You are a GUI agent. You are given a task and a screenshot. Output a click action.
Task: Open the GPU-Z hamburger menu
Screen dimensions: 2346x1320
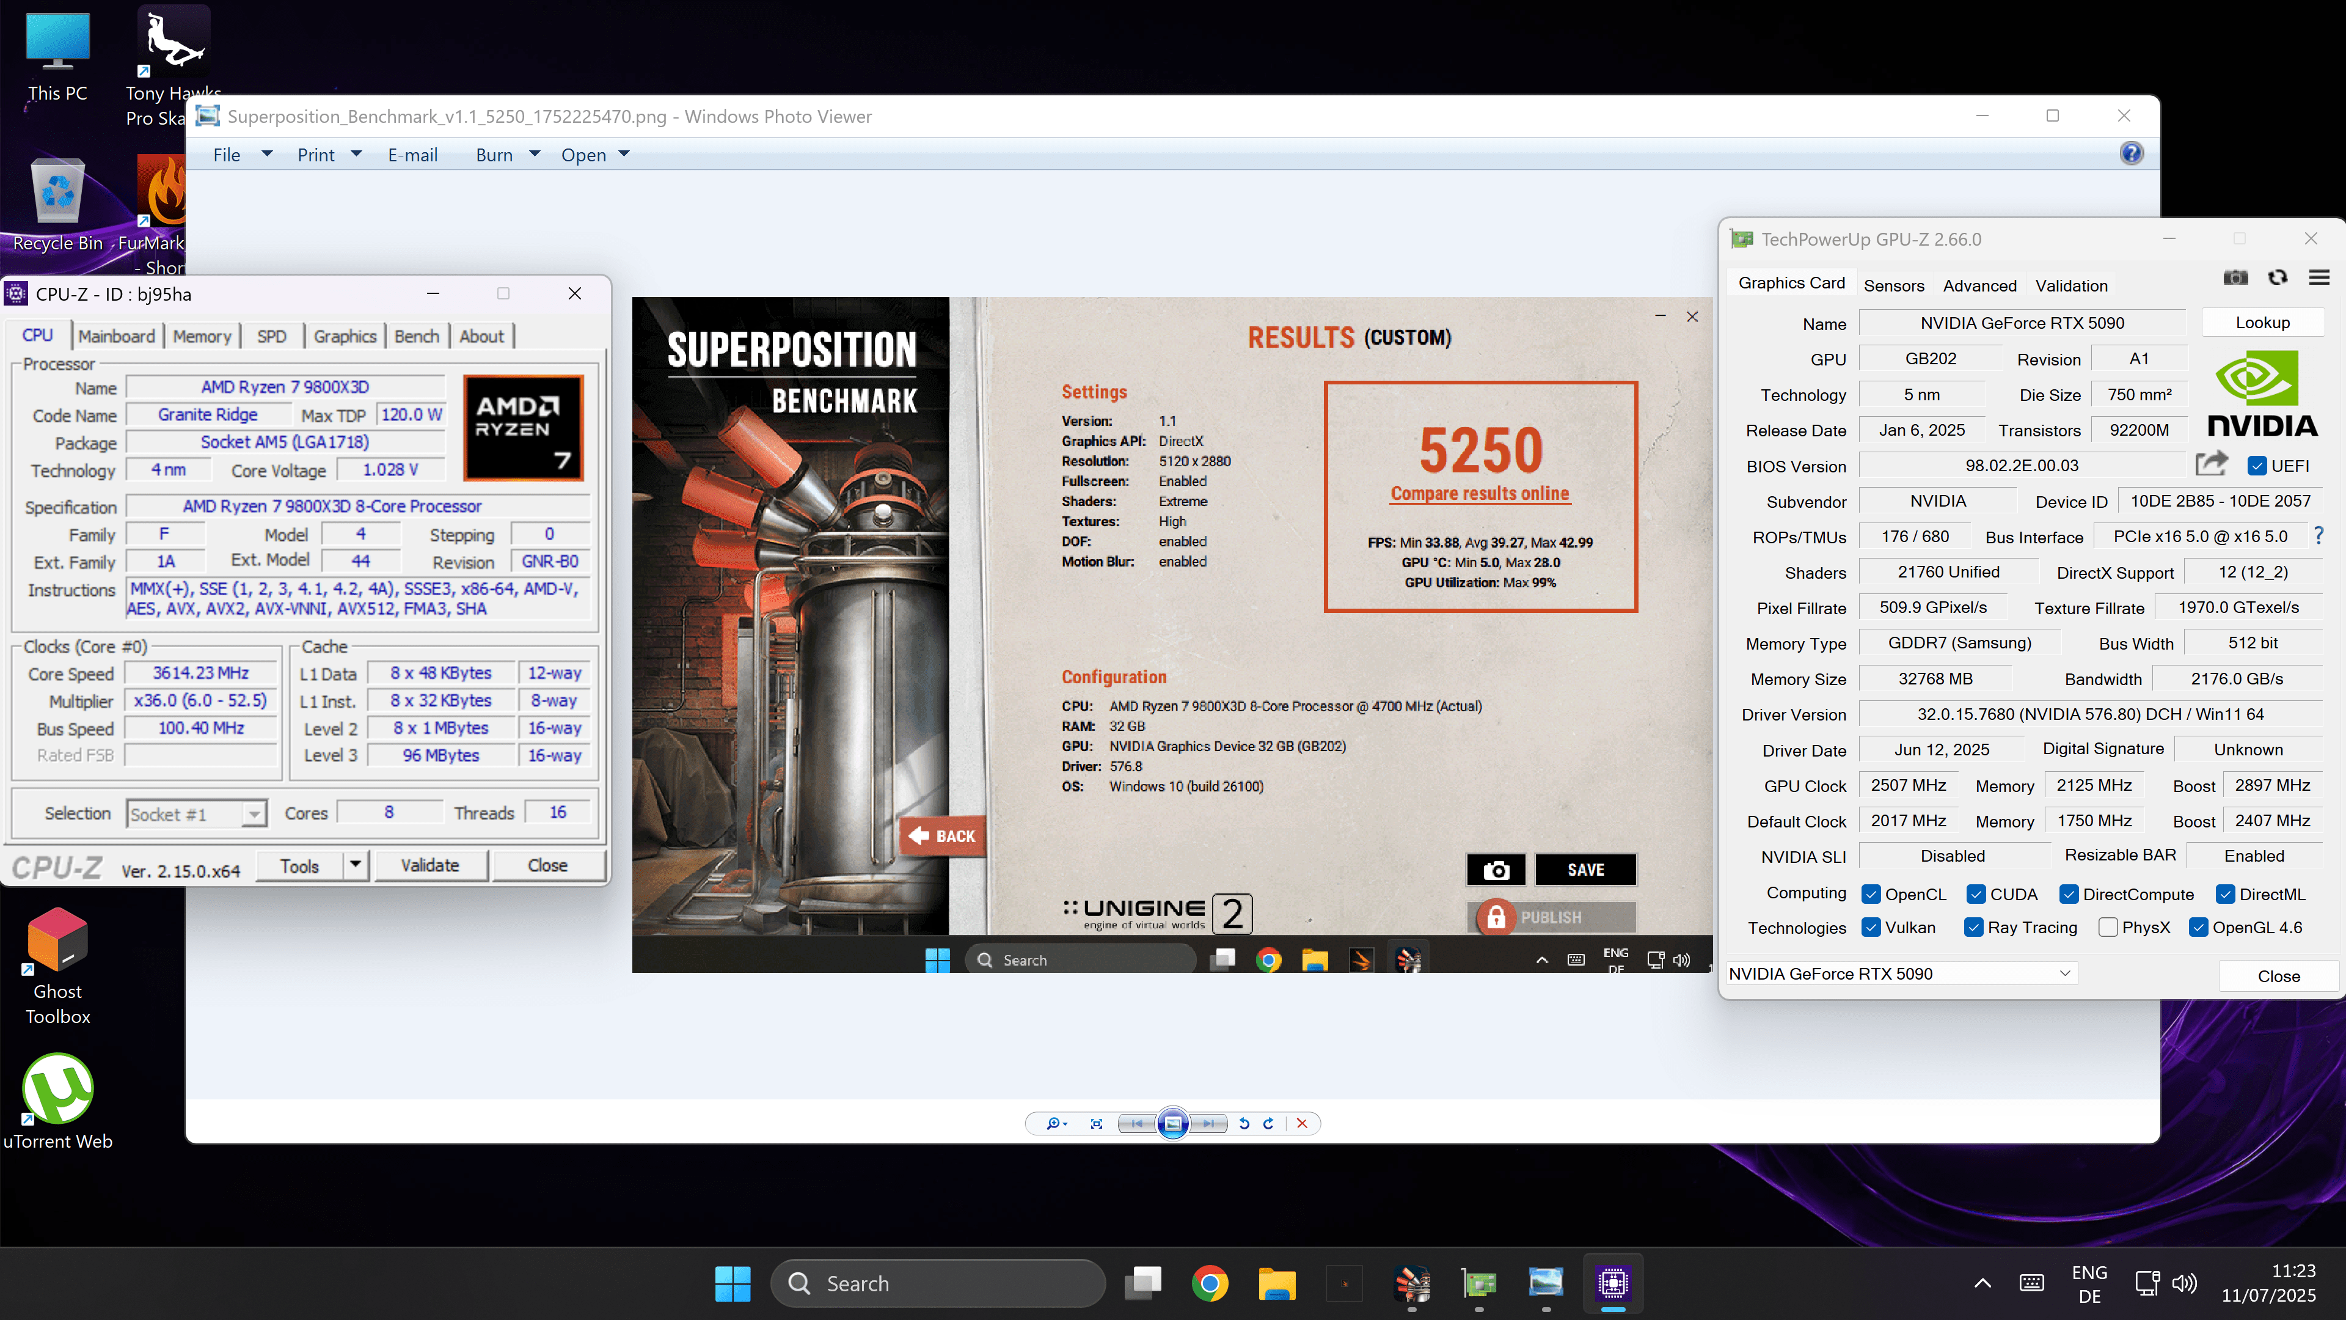2320,278
